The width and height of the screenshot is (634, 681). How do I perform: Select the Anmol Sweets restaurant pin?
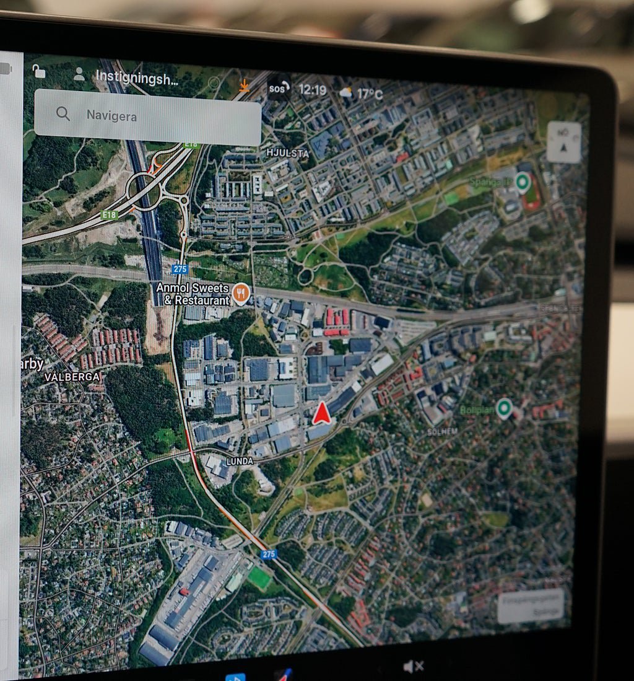(241, 292)
